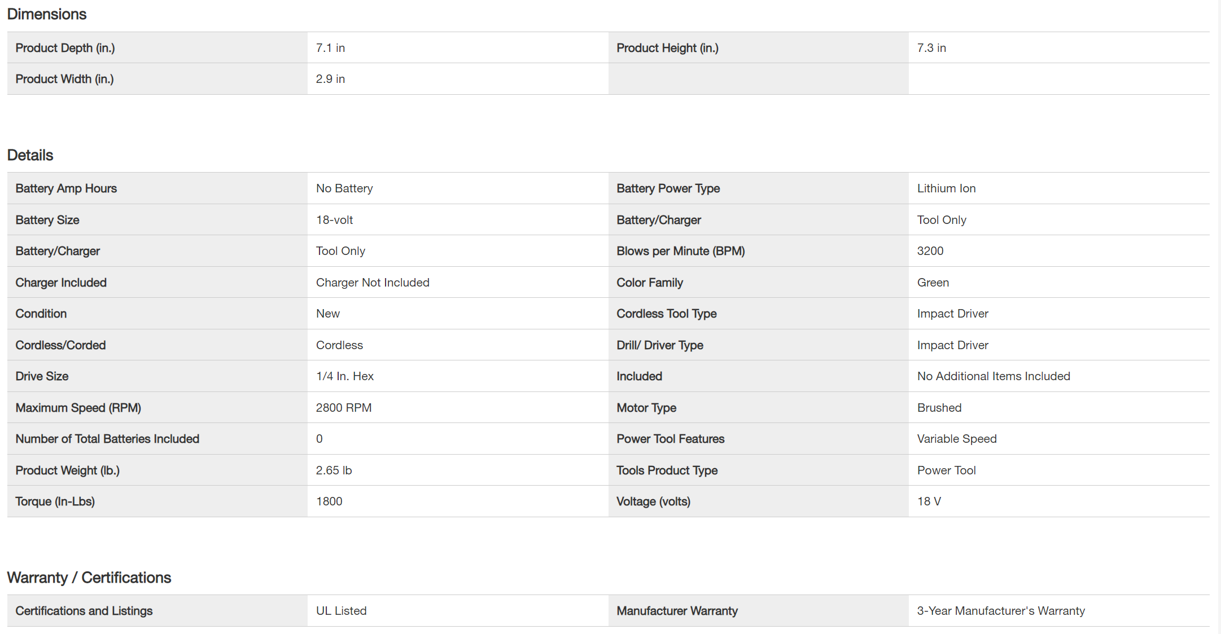Screen dimensions: 1221x634
Task: Click the 18-volt battery size value
Action: pyautogui.click(x=334, y=220)
